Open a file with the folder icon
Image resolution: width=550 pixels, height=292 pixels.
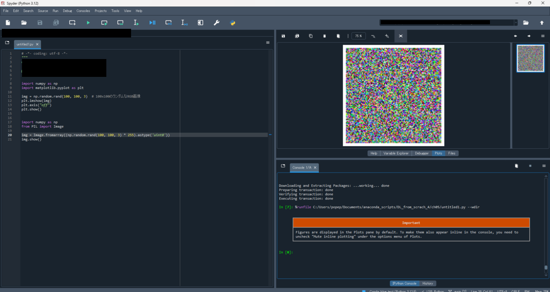(24, 22)
